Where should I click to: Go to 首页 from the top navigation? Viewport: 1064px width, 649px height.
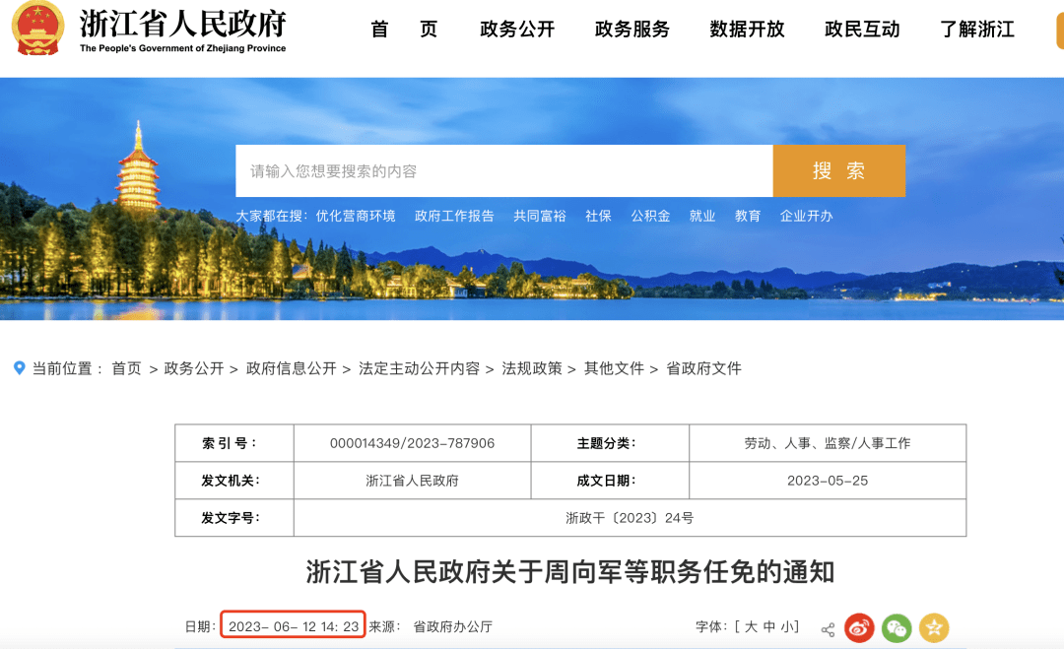tap(403, 30)
